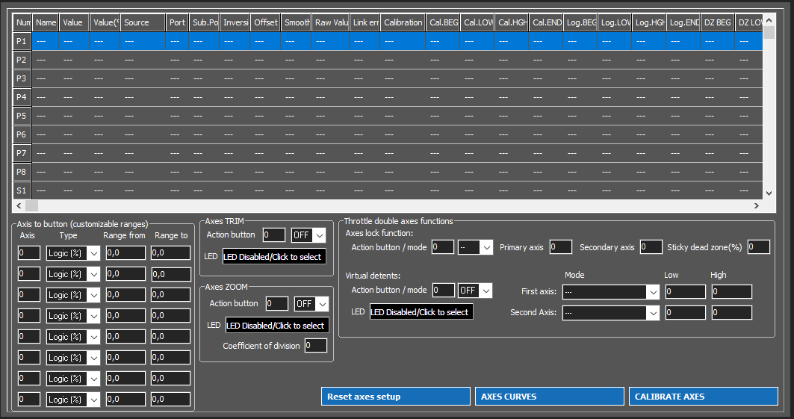Screen dimensions: 794x419
Task: Click the Second Axis Low value field
Action: tap(685, 312)
